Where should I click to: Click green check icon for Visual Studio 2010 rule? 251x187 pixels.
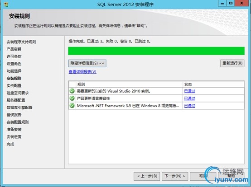click(72, 91)
